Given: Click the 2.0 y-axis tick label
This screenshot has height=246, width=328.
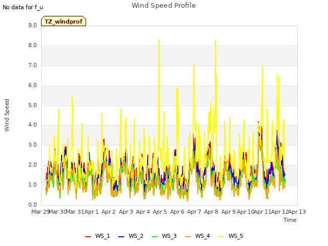Looking at the screenshot, I should (32, 165).
